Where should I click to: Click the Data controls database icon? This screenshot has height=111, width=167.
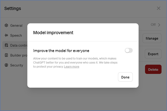(6, 45)
